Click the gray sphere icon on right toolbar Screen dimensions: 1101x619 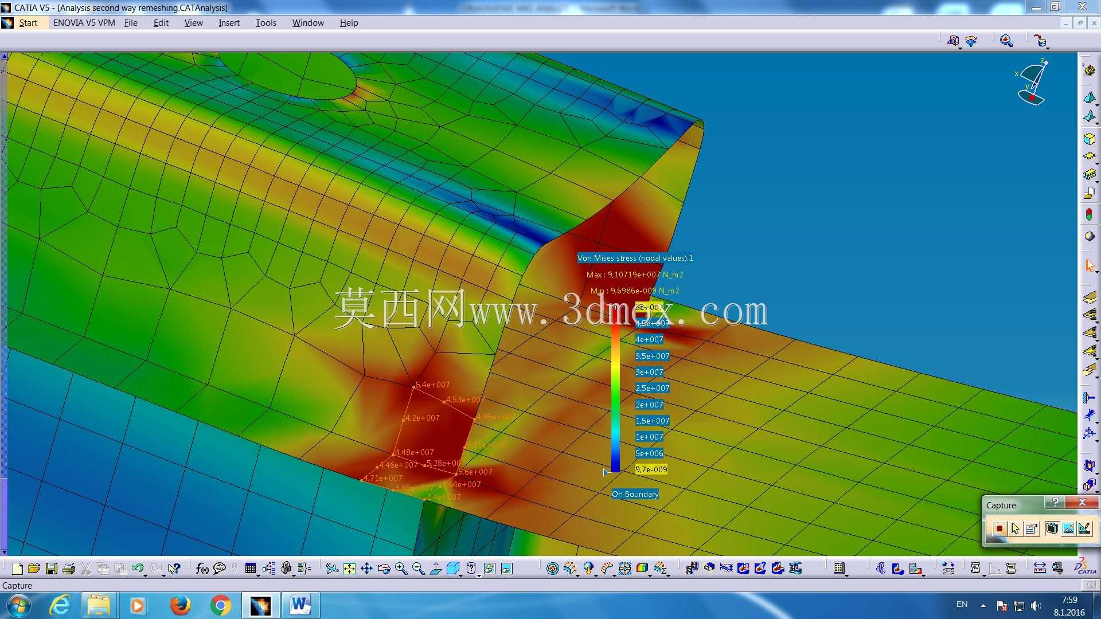(1089, 236)
